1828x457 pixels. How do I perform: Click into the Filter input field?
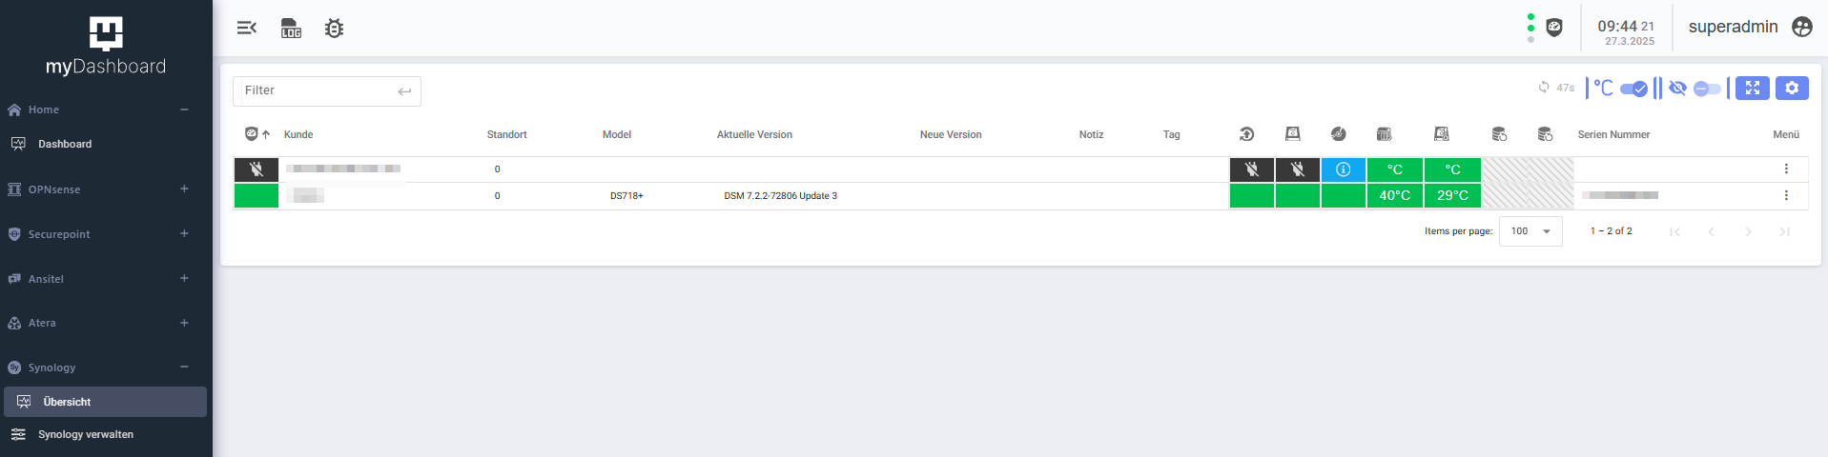tap(315, 90)
